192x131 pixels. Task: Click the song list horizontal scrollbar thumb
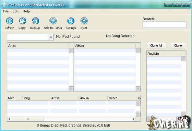tap(28, 119)
